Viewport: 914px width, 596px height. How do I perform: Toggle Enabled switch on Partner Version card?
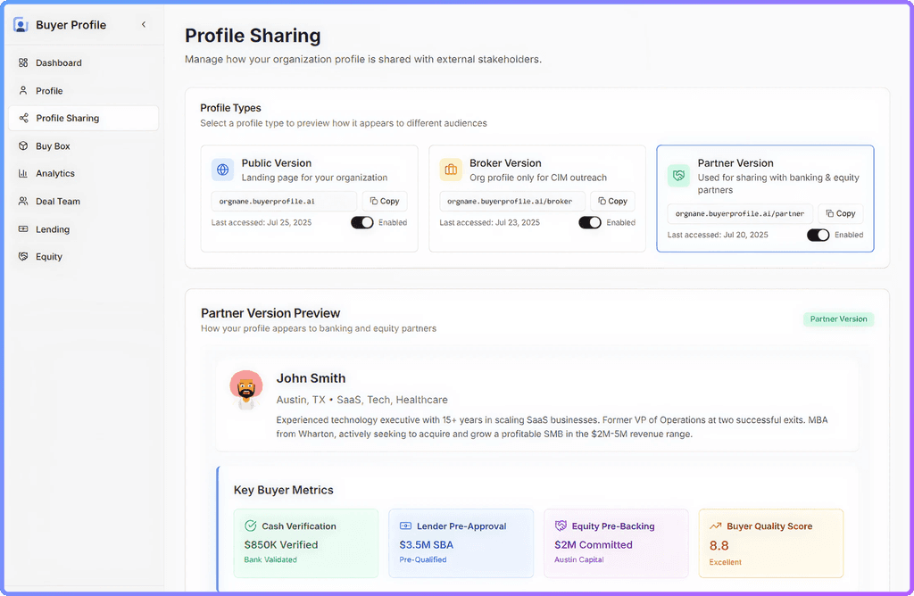tap(818, 235)
